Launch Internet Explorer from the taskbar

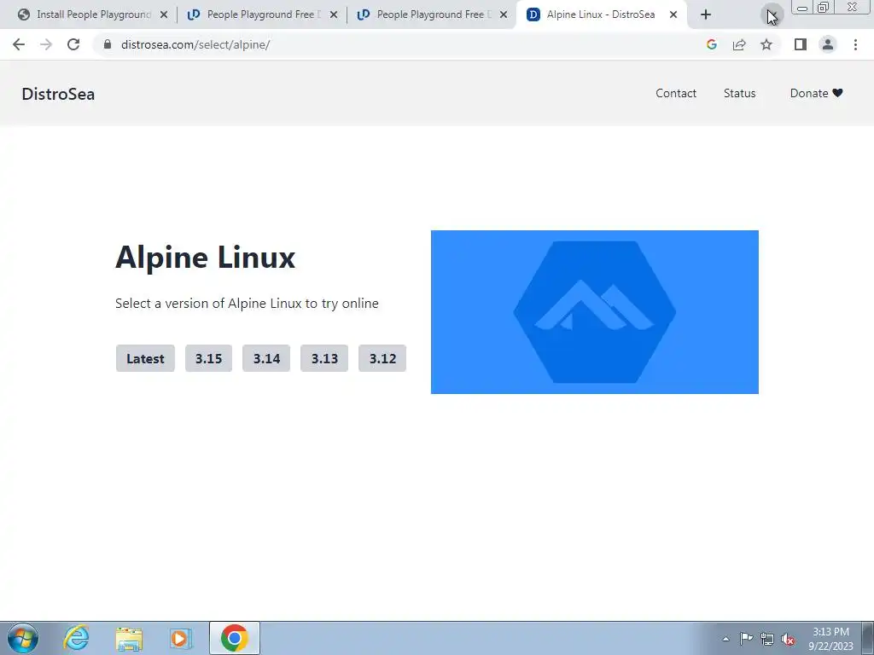(76, 638)
